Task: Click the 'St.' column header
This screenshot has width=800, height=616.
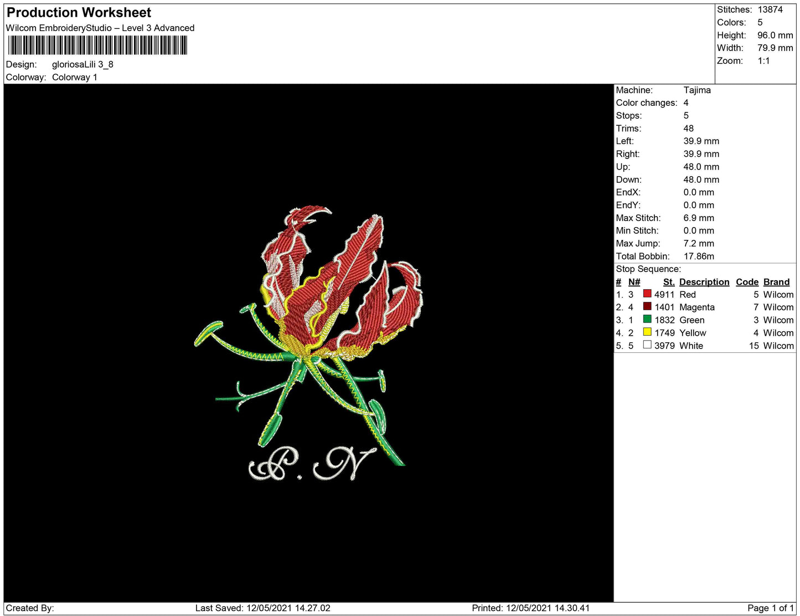Action: pos(669,281)
